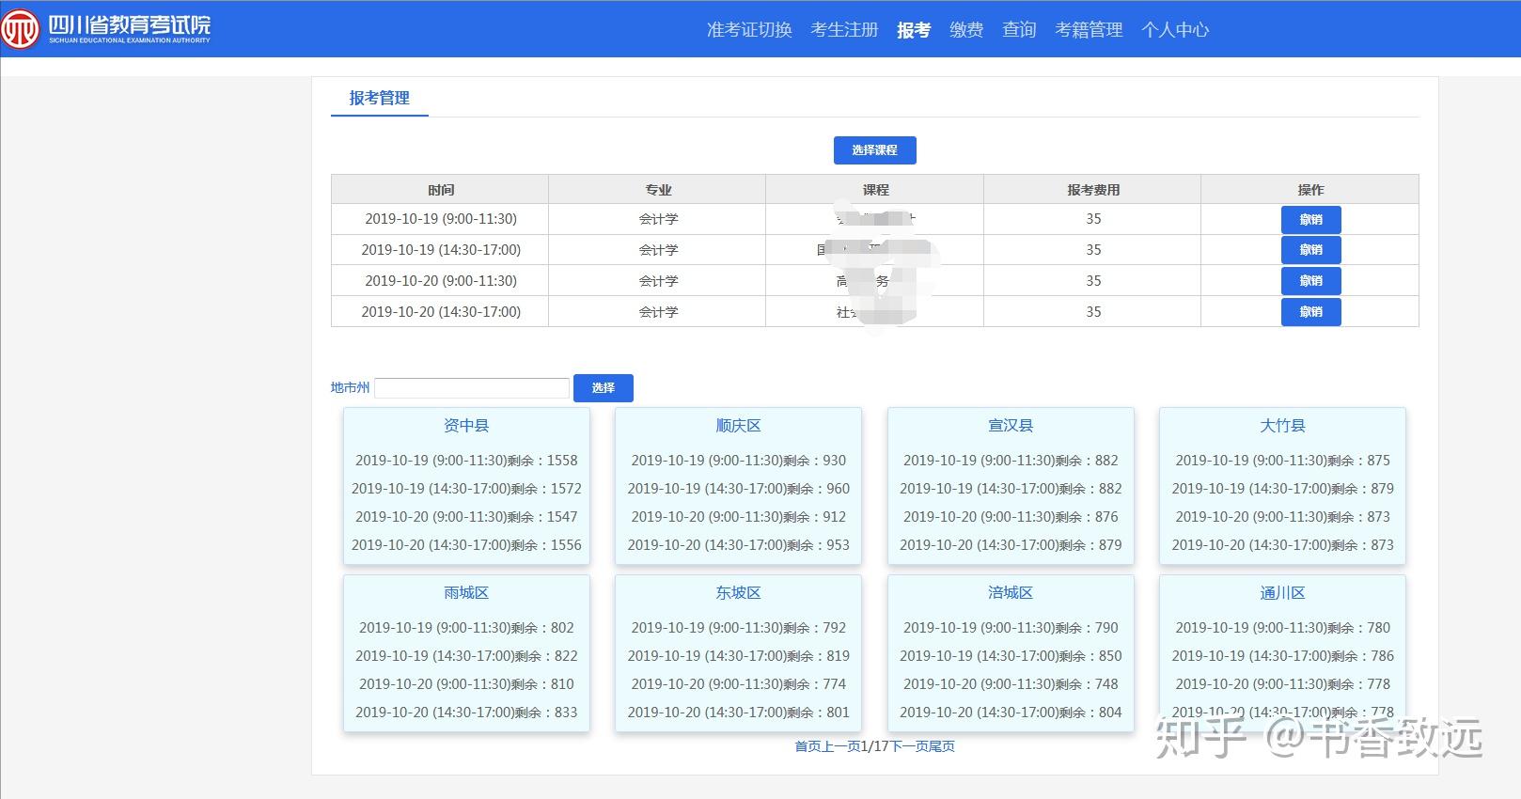Click the 报考费用 column header

[x=1093, y=190]
